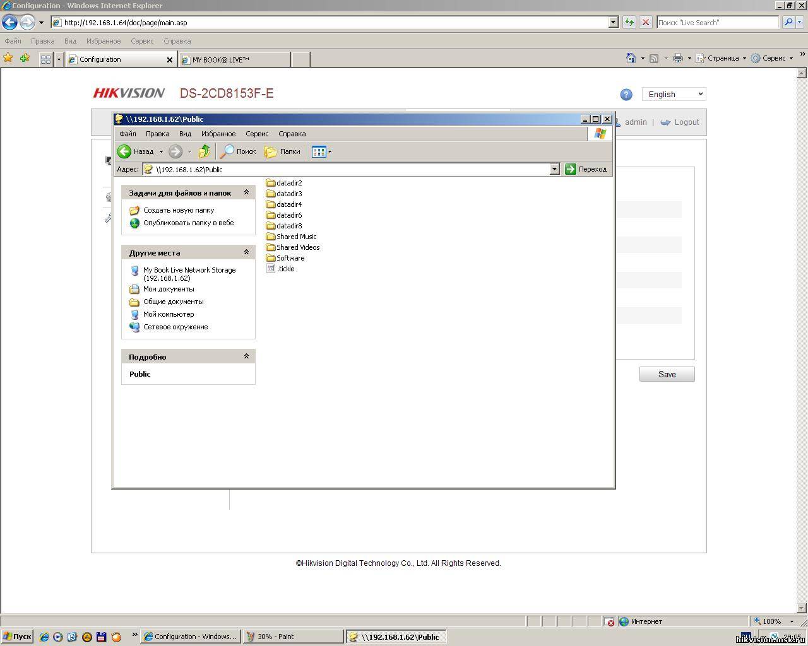This screenshot has width=808, height=646.
Task: Select the .tickle file
Action: pyautogui.click(x=281, y=269)
